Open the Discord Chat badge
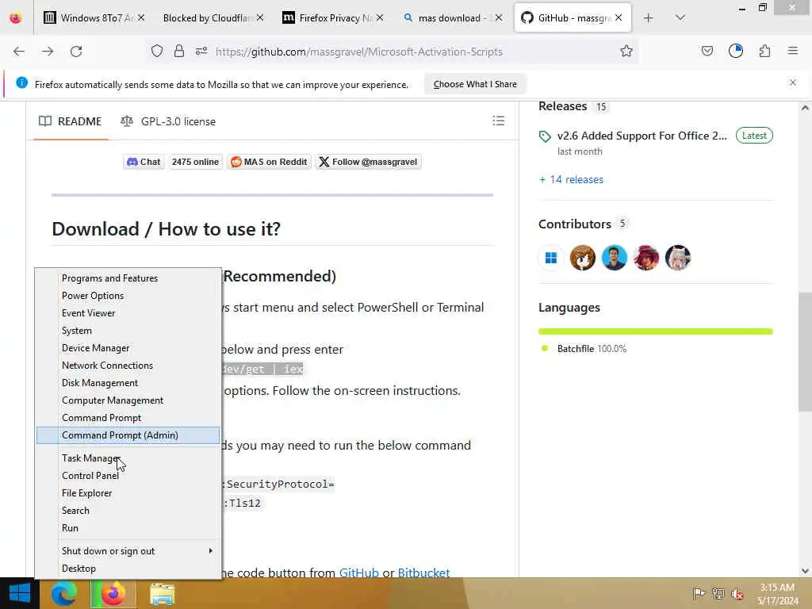Viewport: 812px width, 609px height. click(x=144, y=162)
